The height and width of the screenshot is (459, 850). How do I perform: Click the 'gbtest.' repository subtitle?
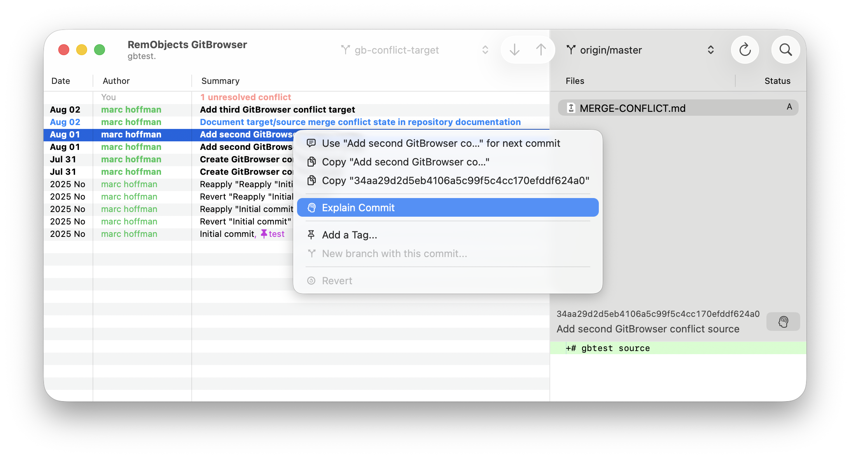[142, 56]
